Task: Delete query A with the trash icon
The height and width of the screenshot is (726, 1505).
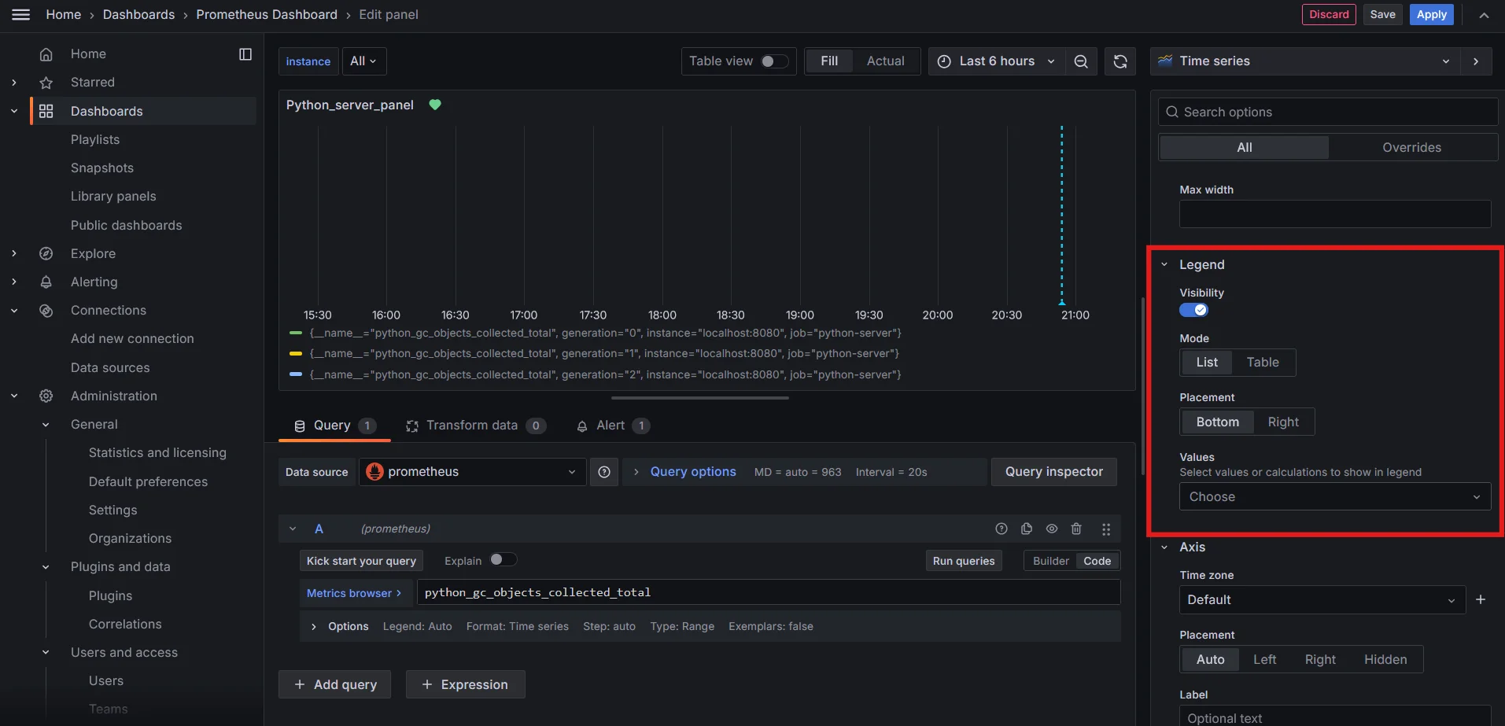Action: (1076, 529)
